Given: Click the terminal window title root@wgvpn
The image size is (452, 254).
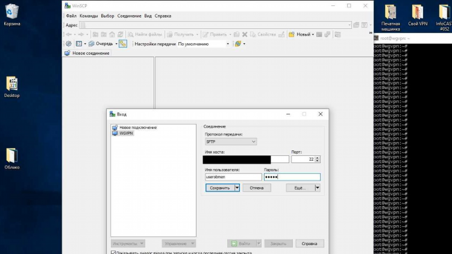Looking at the screenshot, I should pyautogui.click(x=394, y=38).
